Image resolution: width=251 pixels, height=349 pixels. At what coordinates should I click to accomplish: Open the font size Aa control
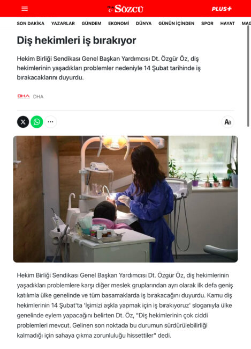[227, 122]
